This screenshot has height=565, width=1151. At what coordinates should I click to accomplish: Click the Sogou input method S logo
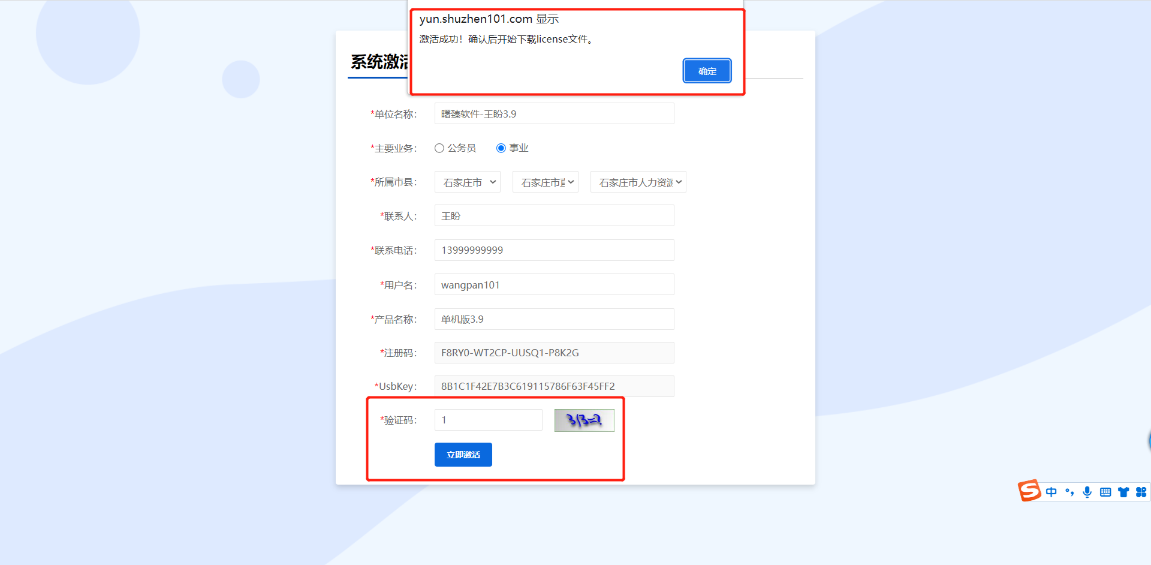[1029, 491]
